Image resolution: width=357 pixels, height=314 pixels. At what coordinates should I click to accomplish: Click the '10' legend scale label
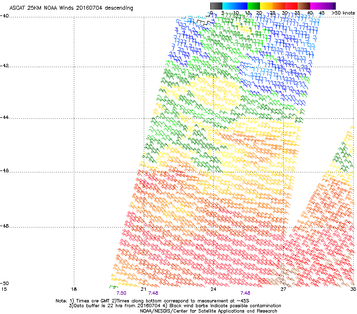pos(236,13)
